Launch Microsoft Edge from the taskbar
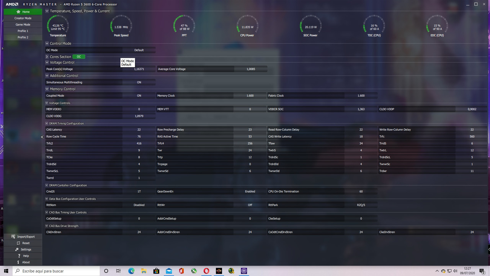 click(x=131, y=271)
